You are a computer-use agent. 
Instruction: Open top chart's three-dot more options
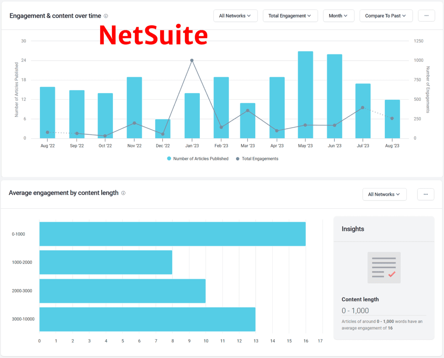[x=426, y=16]
